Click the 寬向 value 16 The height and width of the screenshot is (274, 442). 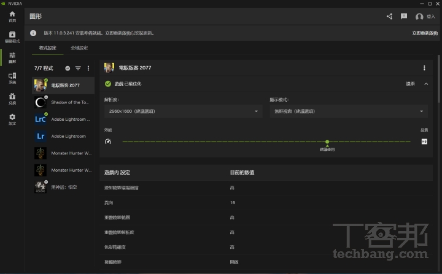[233, 203]
